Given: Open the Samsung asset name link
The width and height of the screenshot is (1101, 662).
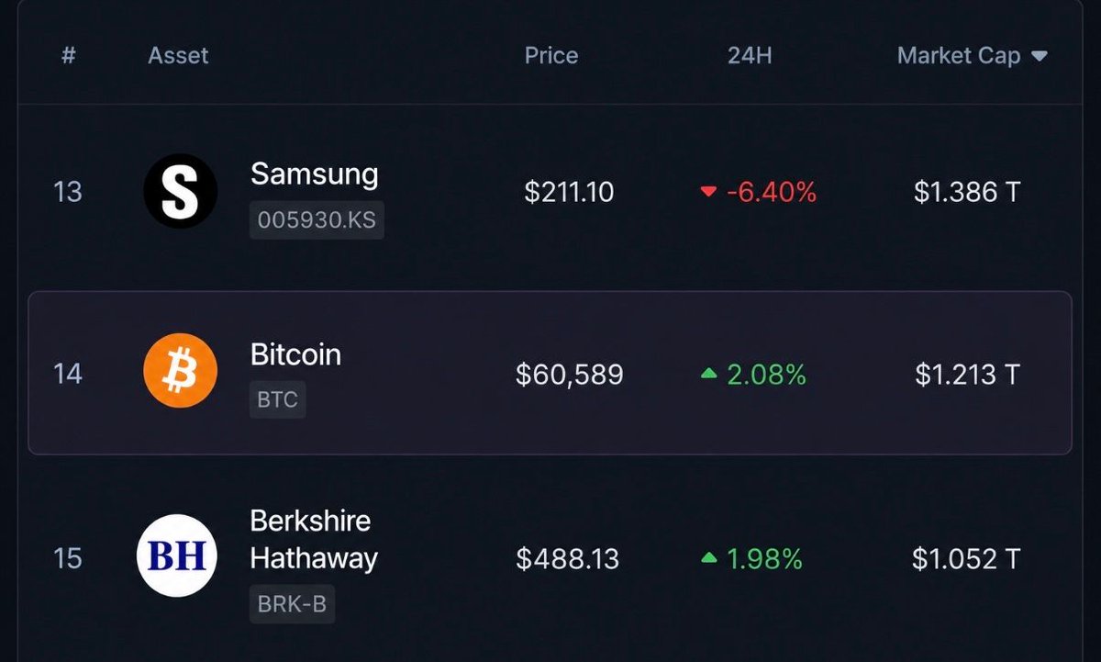Looking at the screenshot, I should 314,174.
